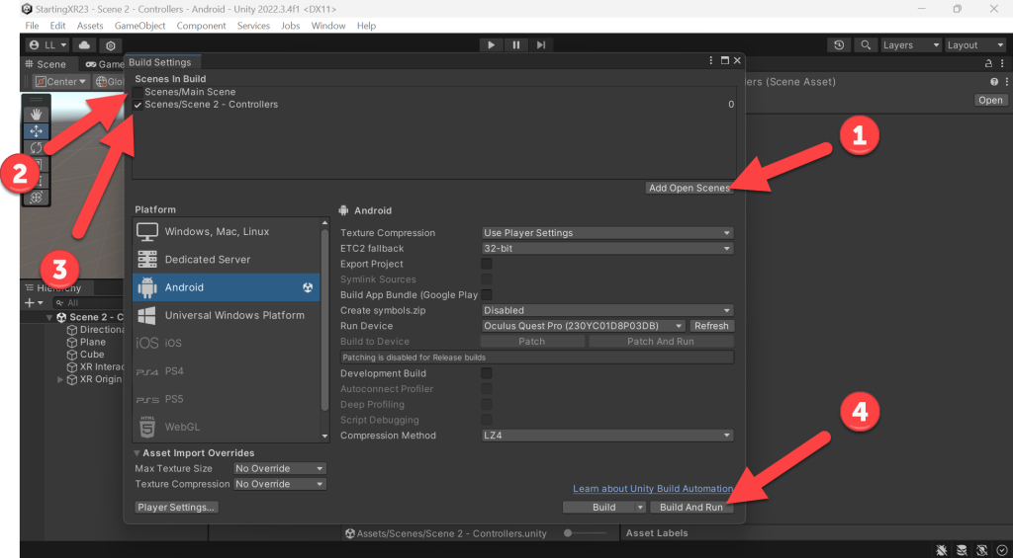Open the Inspector tab options menu
Screen dimensions: 1013x558
1002,63
